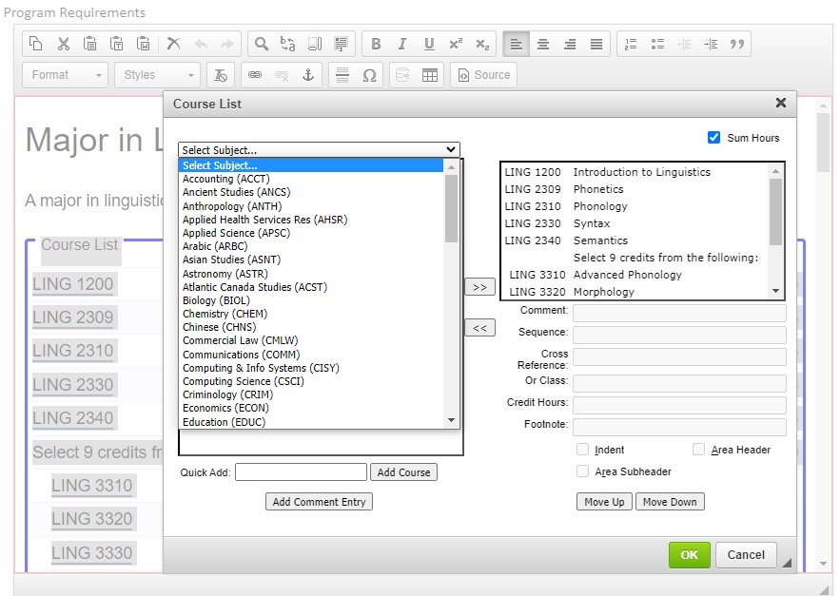Click Paste as plain text icon
This screenshot has width=840, height=596.
pyautogui.click(x=117, y=44)
